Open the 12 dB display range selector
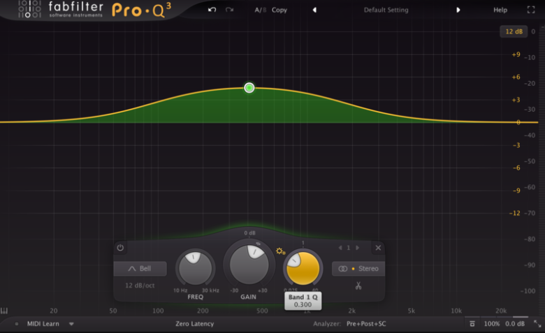The image size is (545, 333). click(514, 31)
